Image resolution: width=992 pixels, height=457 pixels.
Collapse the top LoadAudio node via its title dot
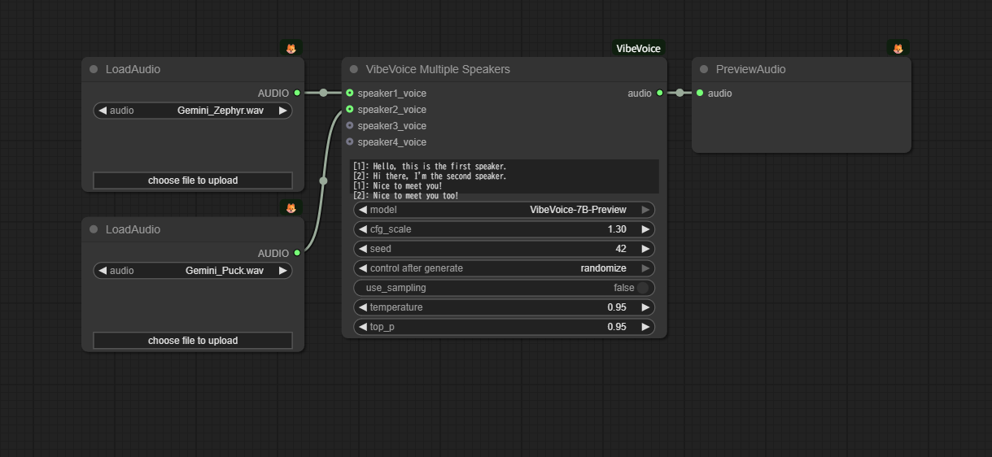click(x=94, y=69)
